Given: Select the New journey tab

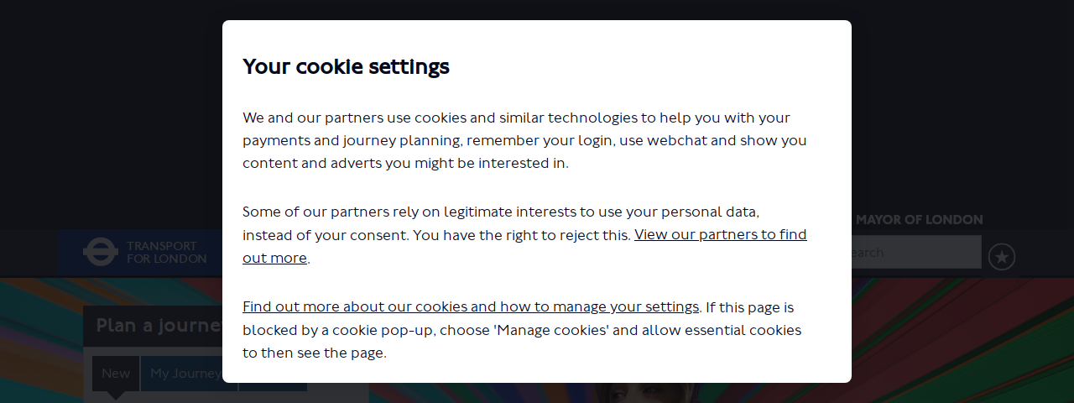Looking at the screenshot, I should [116, 374].
